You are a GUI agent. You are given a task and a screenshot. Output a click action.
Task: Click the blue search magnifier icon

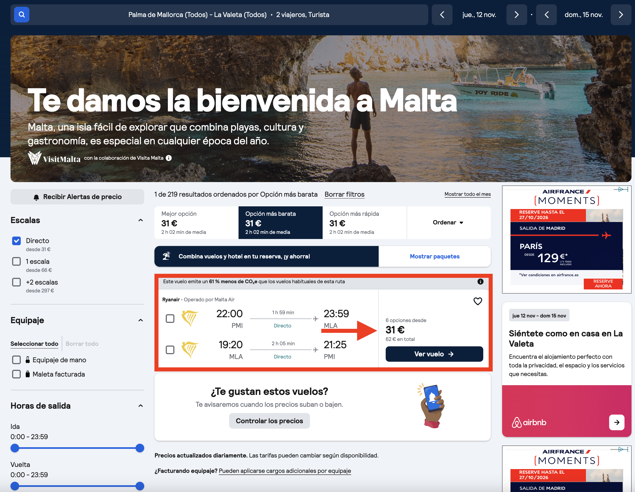(x=22, y=15)
